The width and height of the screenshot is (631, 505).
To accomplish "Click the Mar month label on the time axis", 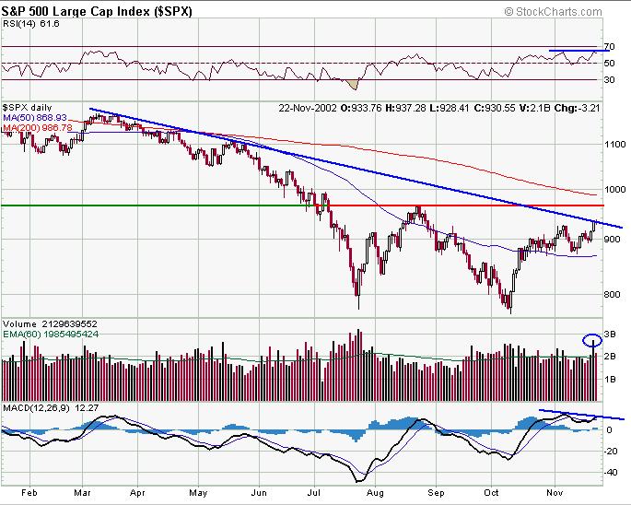I will point(83,493).
